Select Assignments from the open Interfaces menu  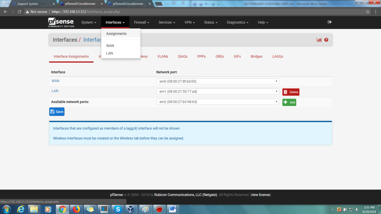coord(116,33)
